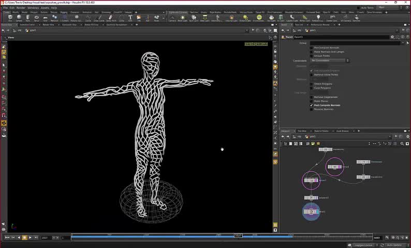The width and height of the screenshot is (411, 248).
Task: Click the Point Light shelf tool
Action: coord(183,18)
